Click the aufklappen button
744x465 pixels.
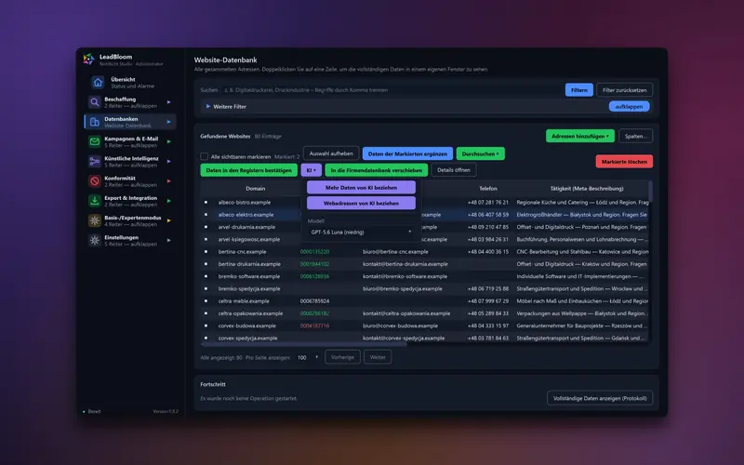tap(629, 106)
